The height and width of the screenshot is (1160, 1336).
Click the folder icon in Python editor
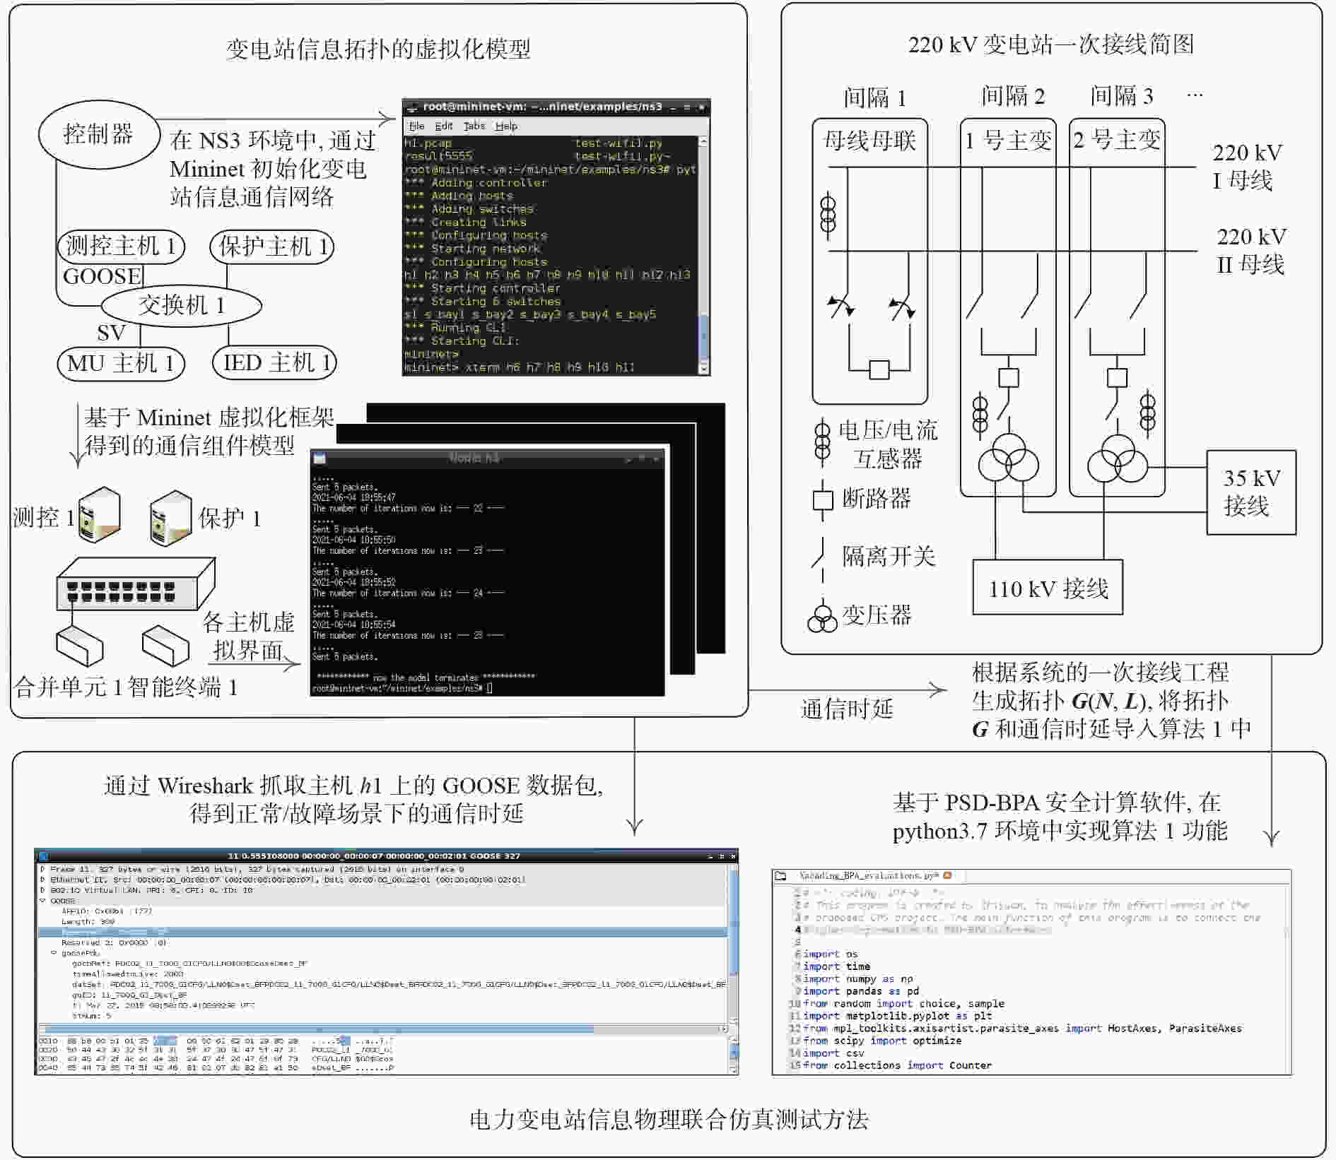(781, 876)
